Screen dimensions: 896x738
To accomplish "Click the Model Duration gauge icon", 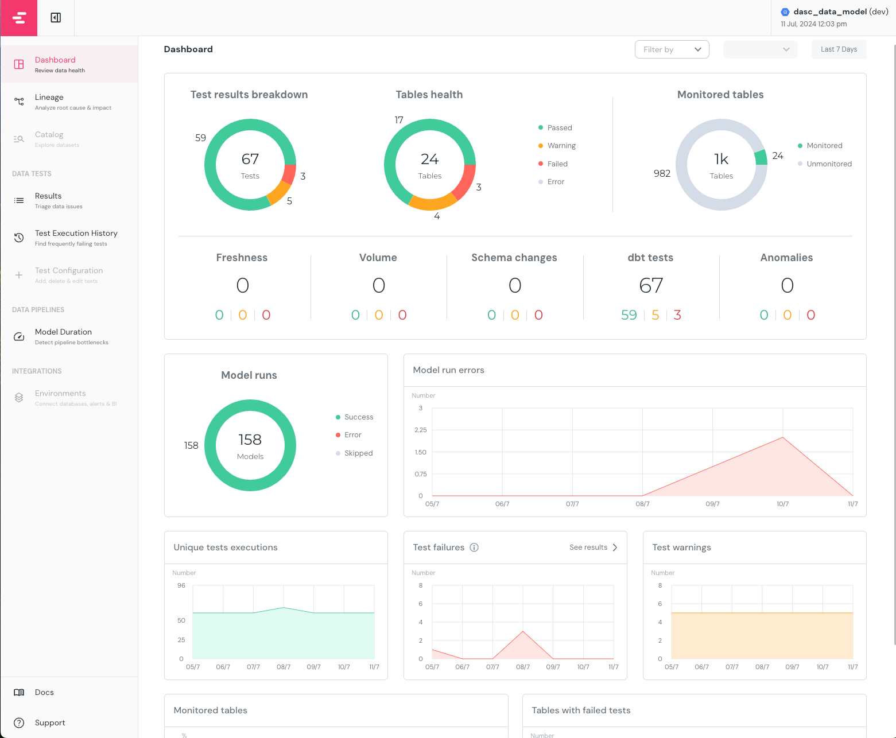I will coord(19,336).
